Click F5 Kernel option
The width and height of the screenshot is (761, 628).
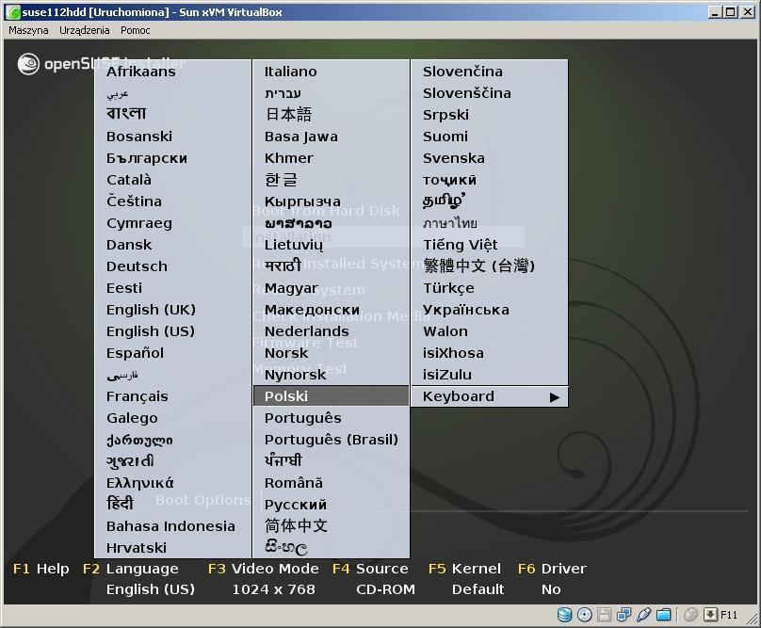pyautogui.click(x=464, y=569)
